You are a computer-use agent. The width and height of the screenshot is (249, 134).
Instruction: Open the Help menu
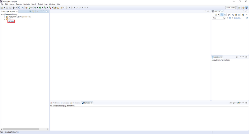pos(58,4)
